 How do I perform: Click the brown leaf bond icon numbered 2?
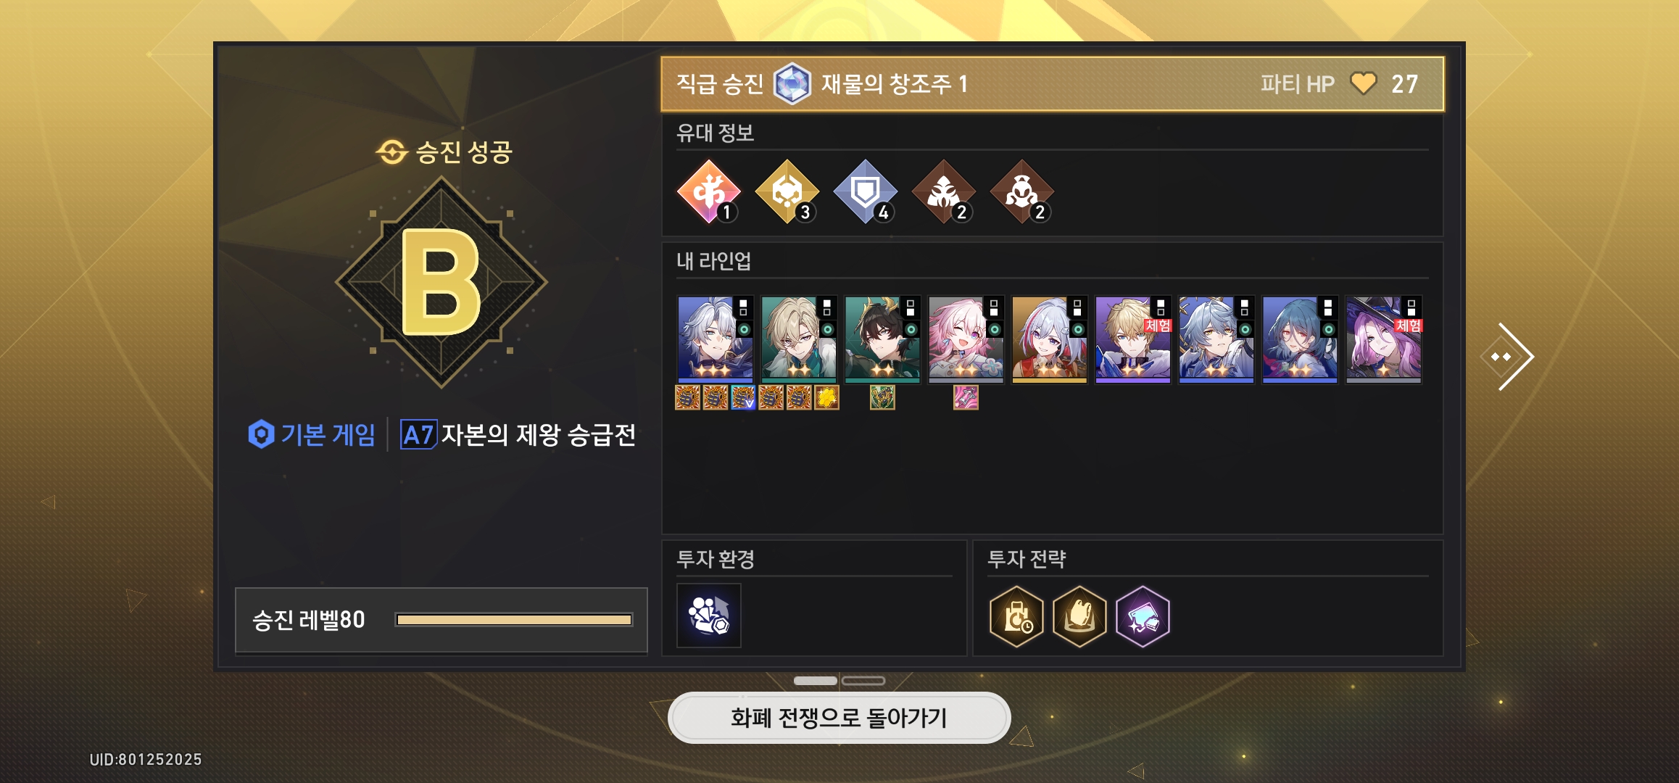tap(944, 192)
